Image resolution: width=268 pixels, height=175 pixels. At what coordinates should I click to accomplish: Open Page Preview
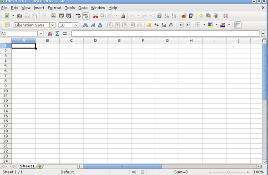coord(69,16)
